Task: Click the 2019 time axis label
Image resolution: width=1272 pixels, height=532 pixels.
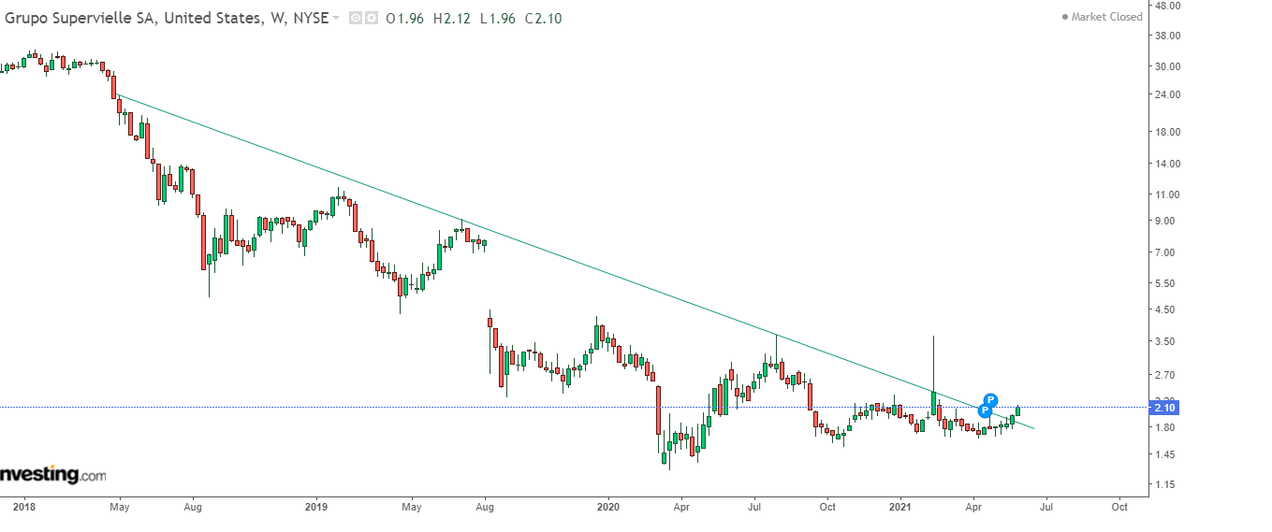Action: (x=316, y=507)
